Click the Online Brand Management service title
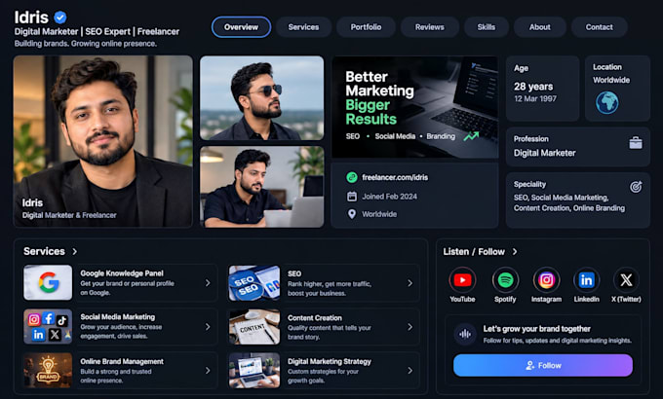Screen dimensions: 663x399 (x=122, y=361)
